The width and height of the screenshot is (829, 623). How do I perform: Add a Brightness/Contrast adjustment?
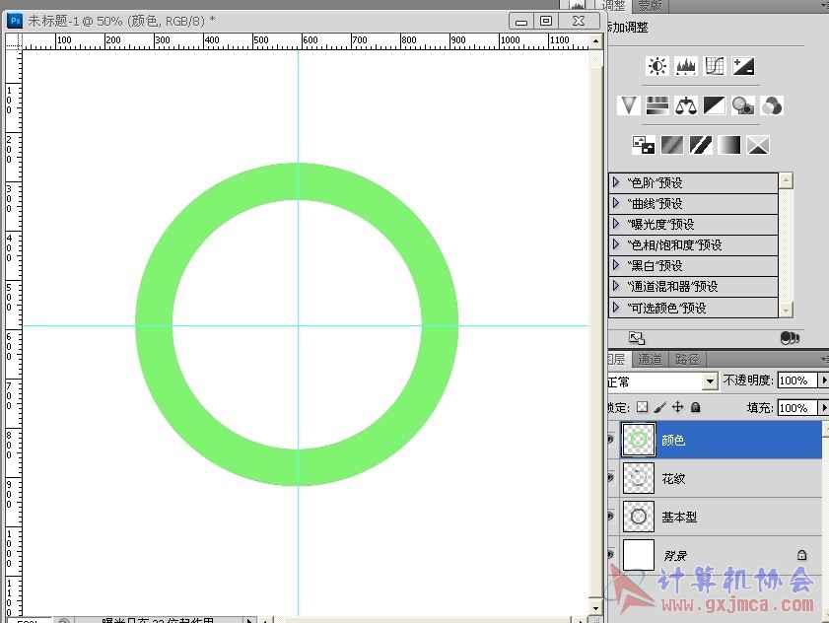coord(657,66)
